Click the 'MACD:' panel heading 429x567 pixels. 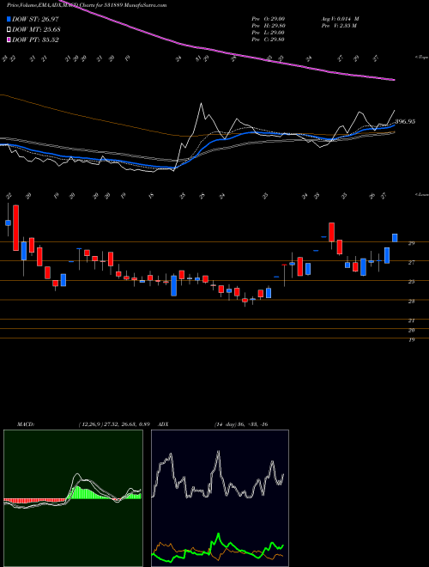26,424
